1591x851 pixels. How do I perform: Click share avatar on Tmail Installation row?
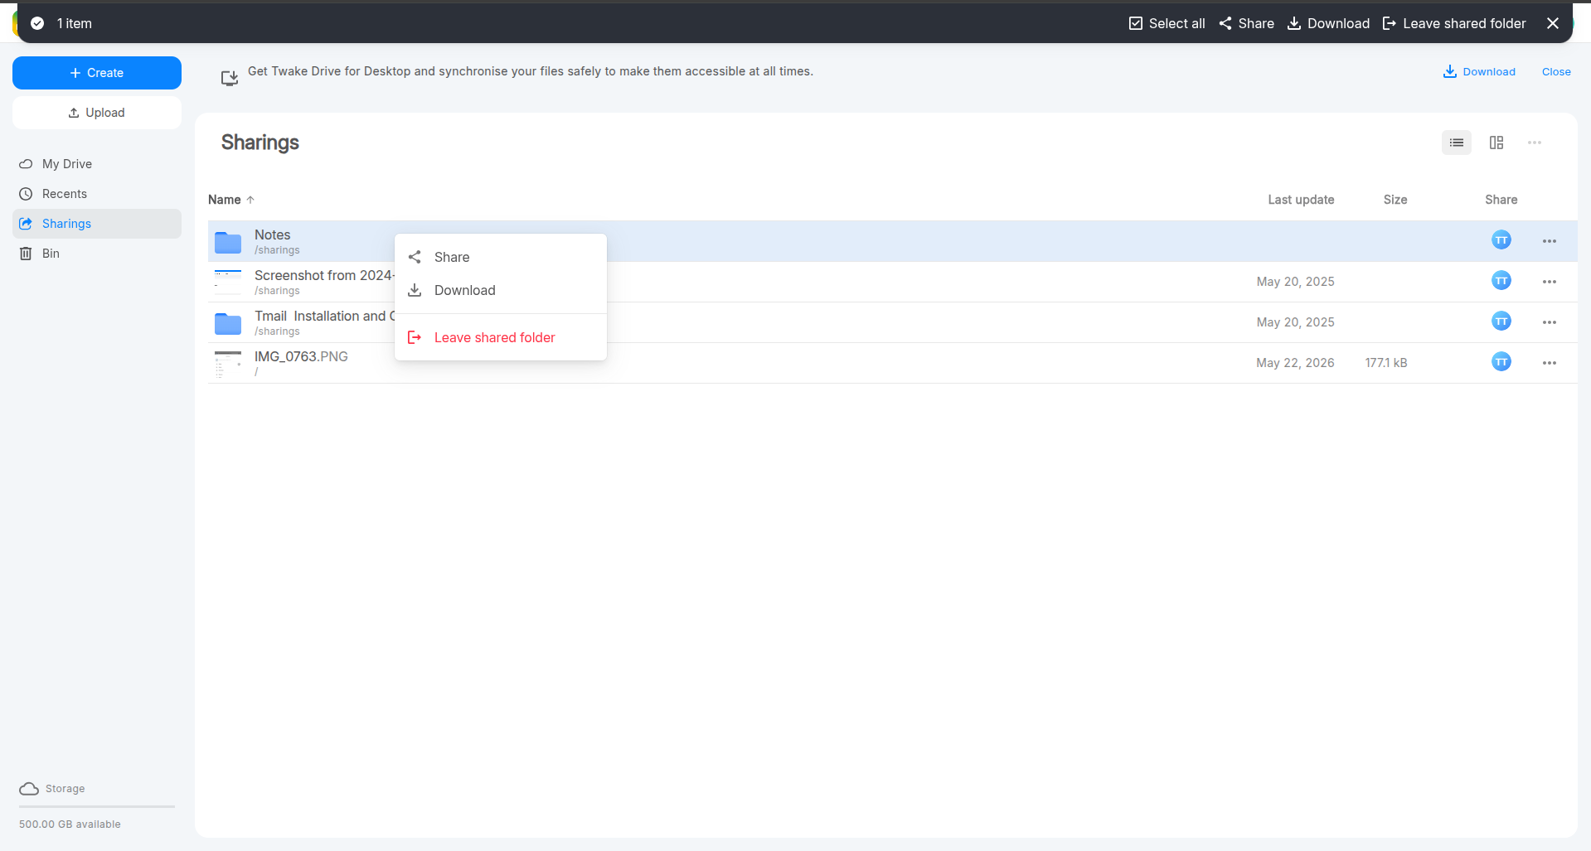[x=1501, y=322]
